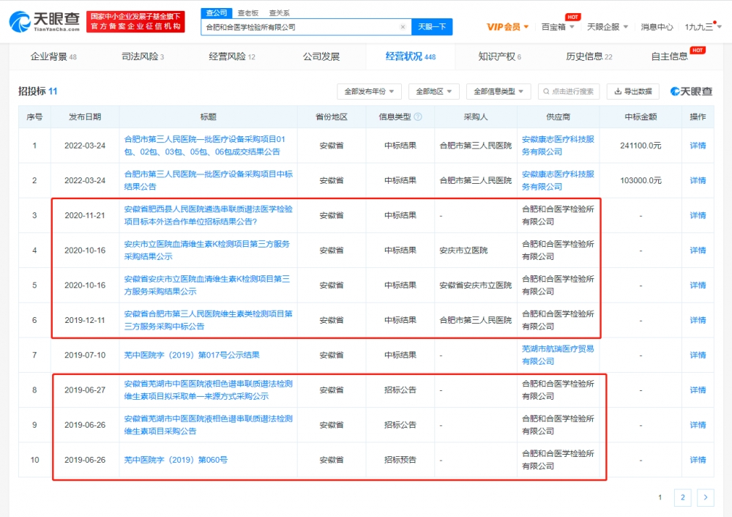The height and width of the screenshot is (517, 732).
Task: Open the 消息中心 message center
Action: [x=657, y=27]
